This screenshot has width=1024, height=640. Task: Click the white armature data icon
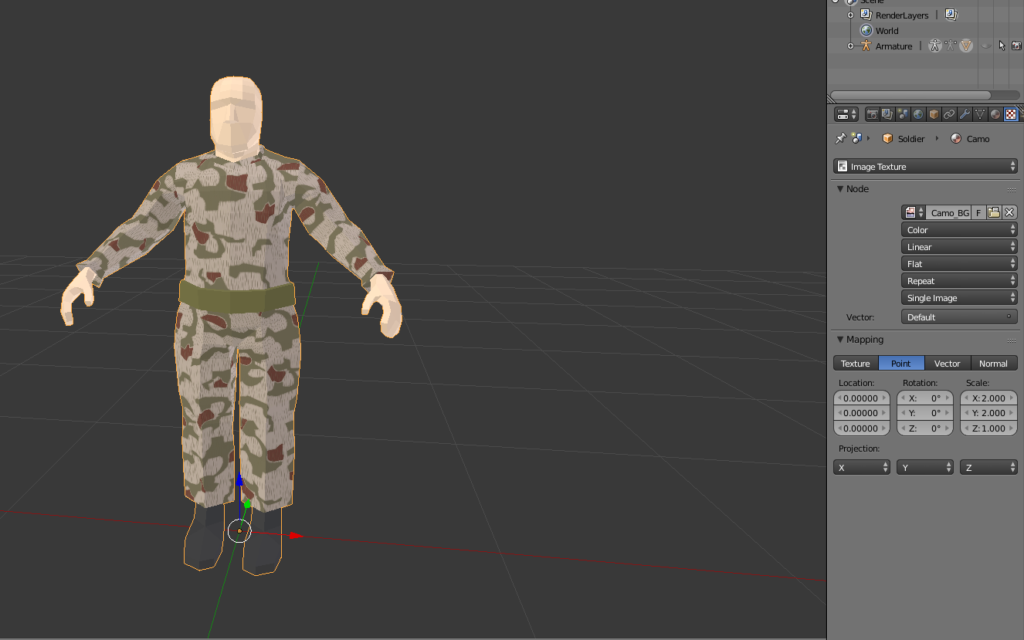935,46
